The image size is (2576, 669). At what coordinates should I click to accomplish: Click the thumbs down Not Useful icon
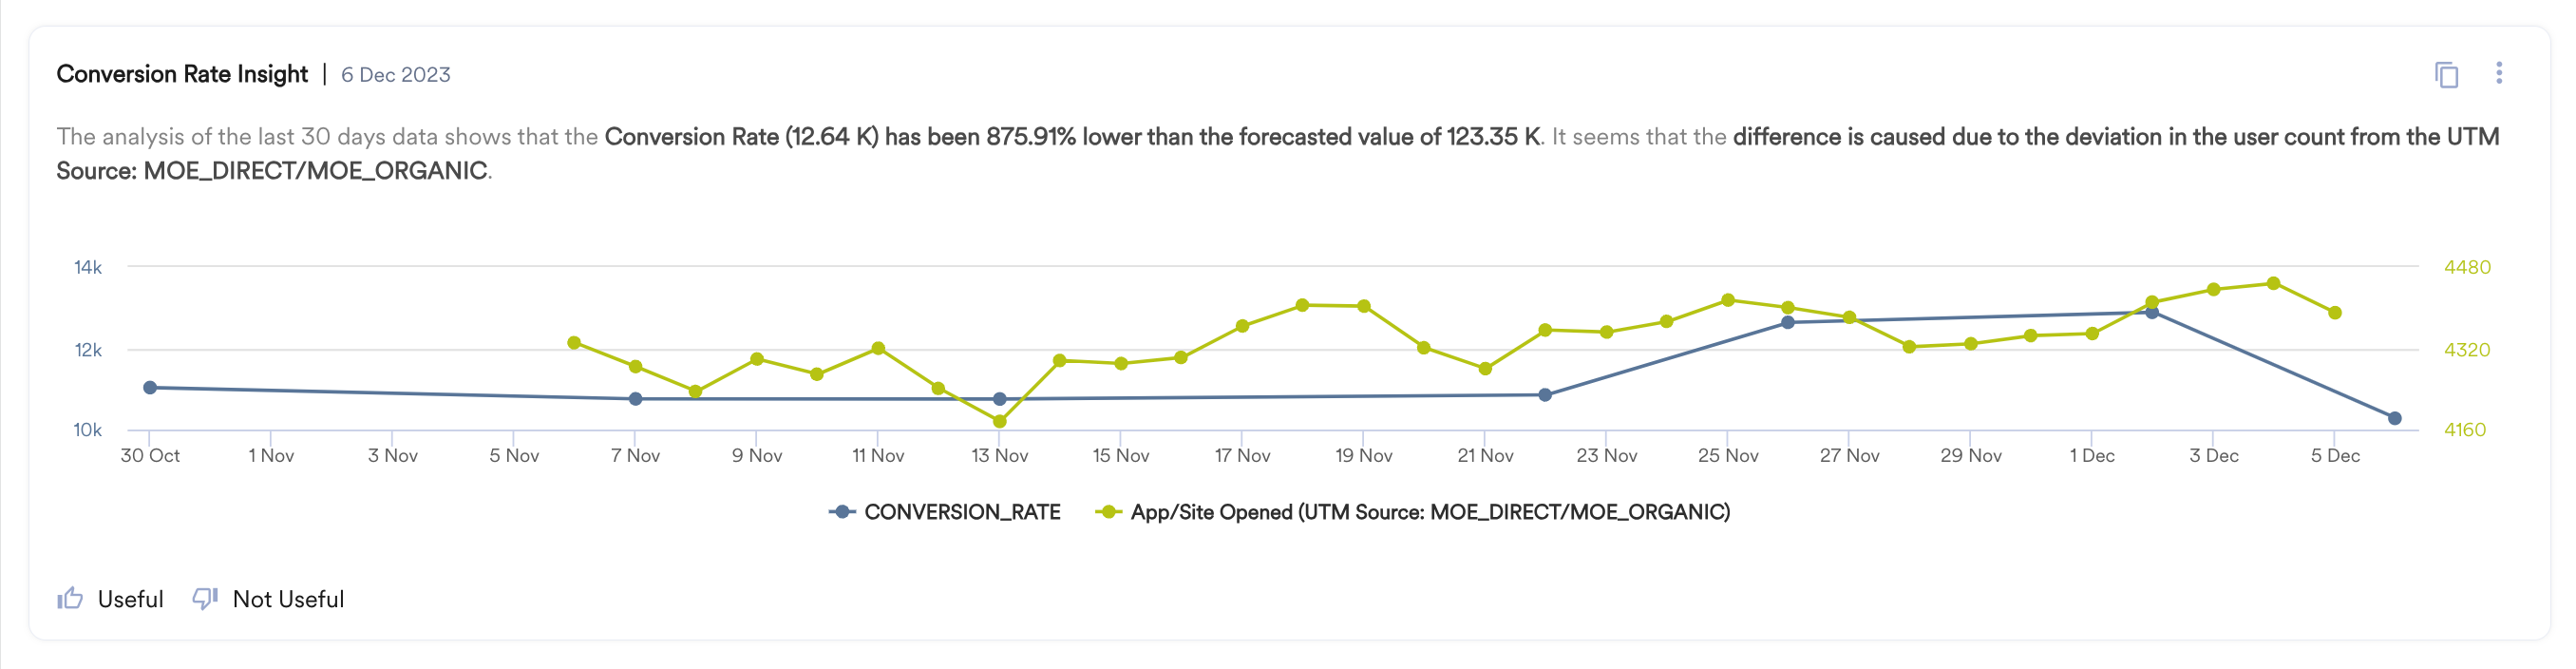(x=205, y=598)
